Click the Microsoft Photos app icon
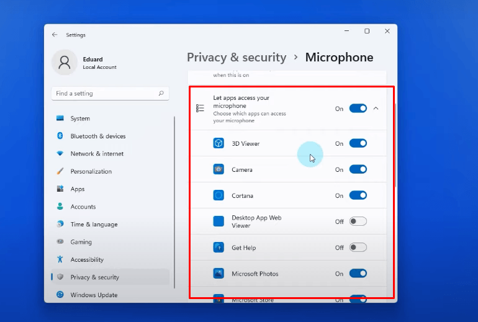Viewport: 478px width, 322px height. click(x=219, y=273)
